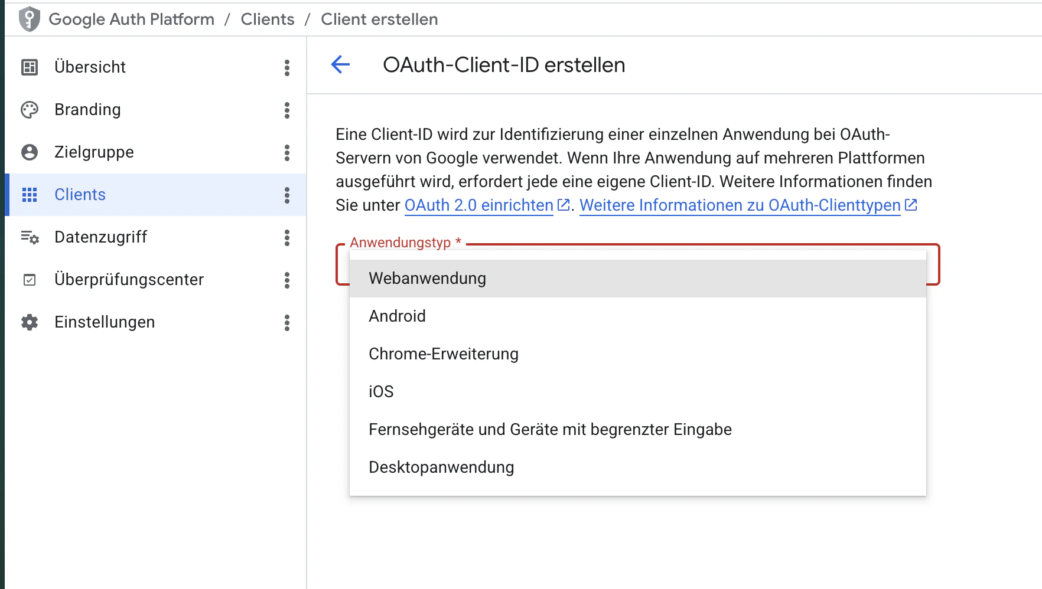
Task: Open the three-dot menu beside Branding
Action: click(x=287, y=110)
